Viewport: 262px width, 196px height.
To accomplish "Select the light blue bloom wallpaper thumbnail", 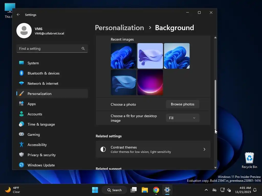I will (x=177, y=56).
